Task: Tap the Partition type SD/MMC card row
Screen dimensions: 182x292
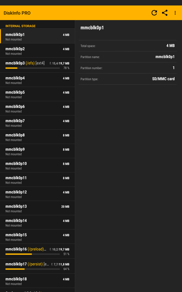Action: pos(128,79)
